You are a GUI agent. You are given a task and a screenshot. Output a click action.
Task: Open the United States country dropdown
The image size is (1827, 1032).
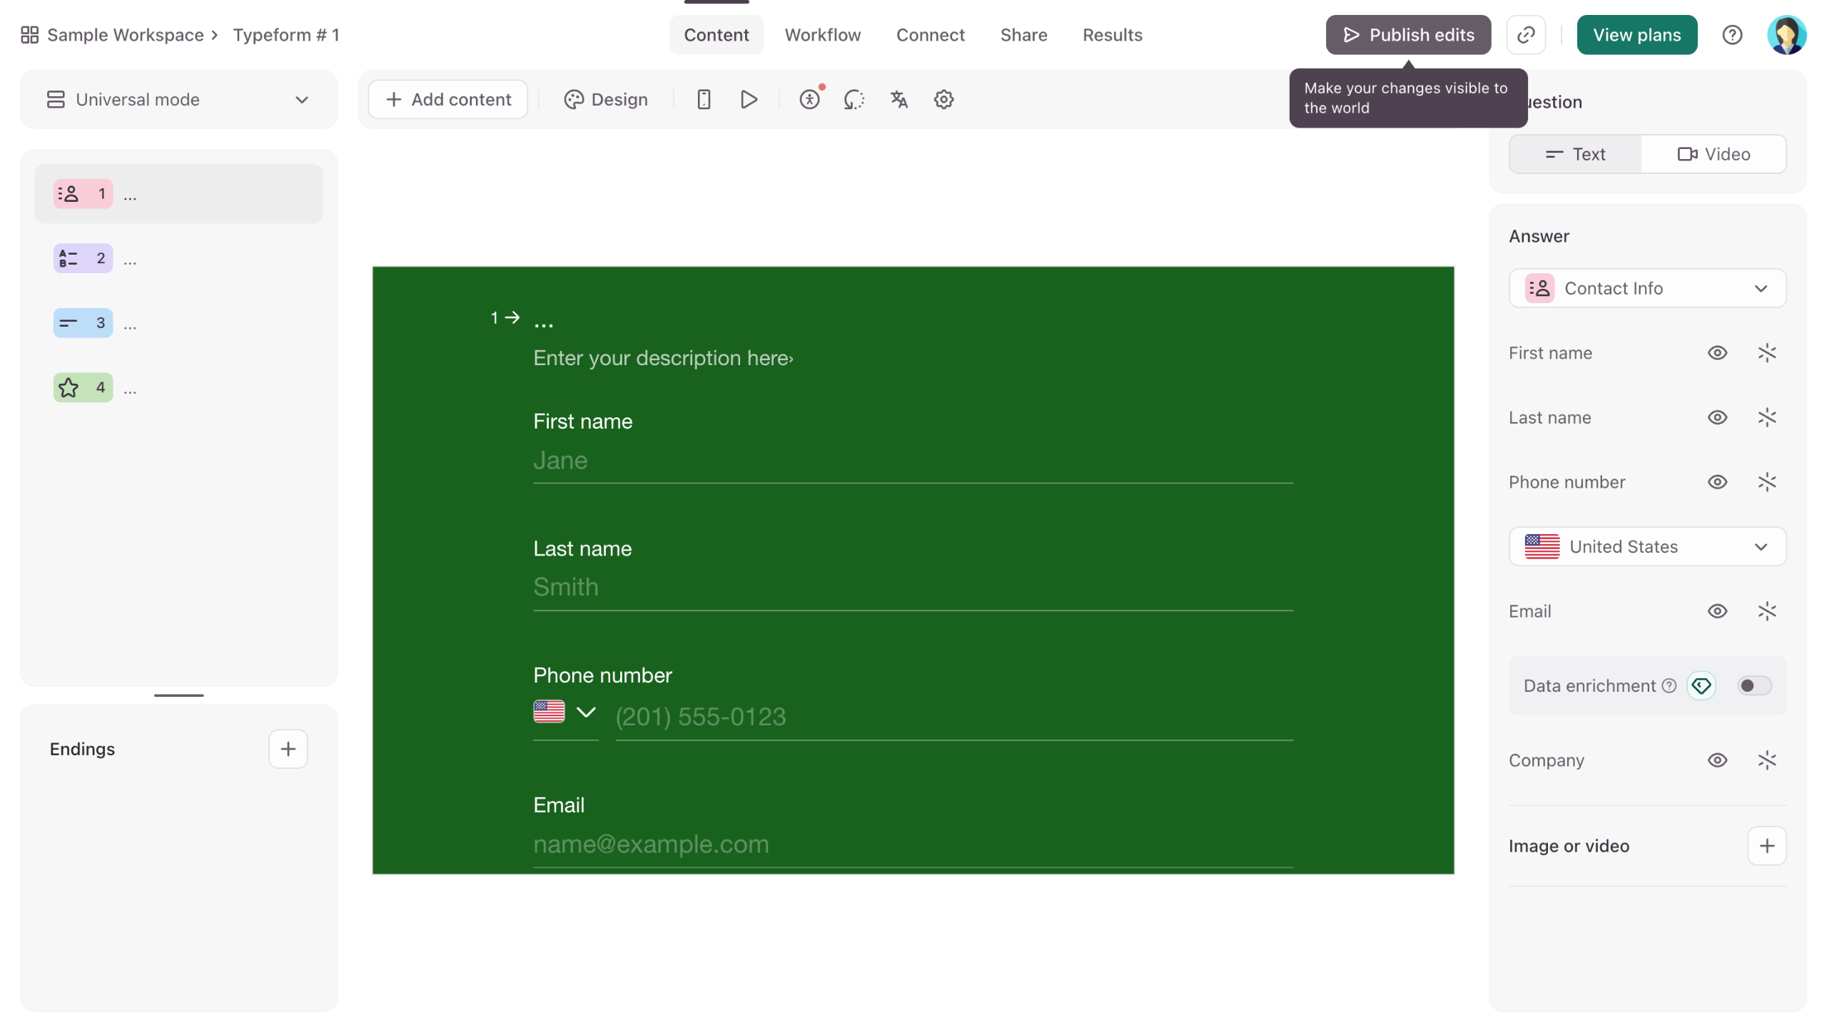tap(1646, 546)
